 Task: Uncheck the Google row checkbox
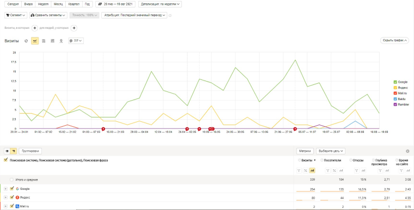12,189
